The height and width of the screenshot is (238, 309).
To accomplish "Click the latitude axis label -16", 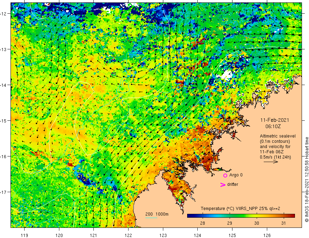I will (4, 156).
